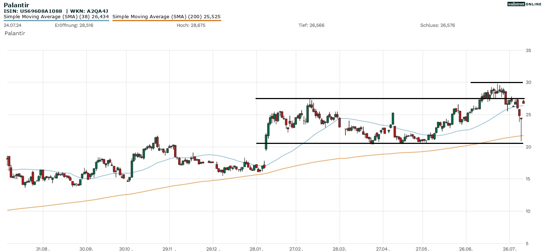Click the 30 price level on y-axis

(528, 83)
